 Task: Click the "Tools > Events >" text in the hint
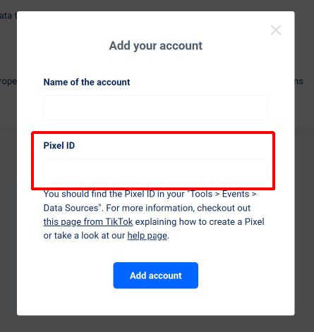pos(223,194)
